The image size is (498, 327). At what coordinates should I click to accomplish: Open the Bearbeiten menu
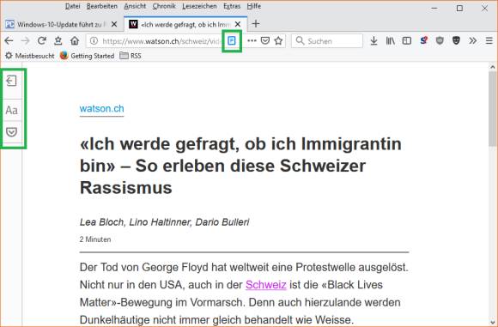102,6
